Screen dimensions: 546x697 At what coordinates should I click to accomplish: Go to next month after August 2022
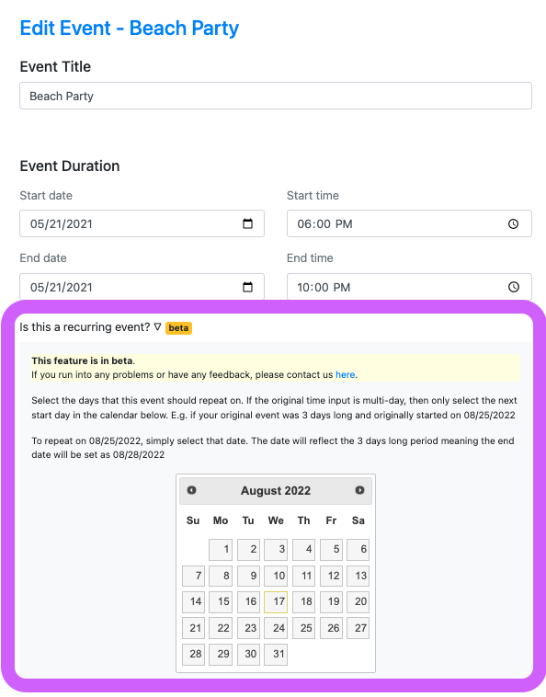tap(359, 490)
